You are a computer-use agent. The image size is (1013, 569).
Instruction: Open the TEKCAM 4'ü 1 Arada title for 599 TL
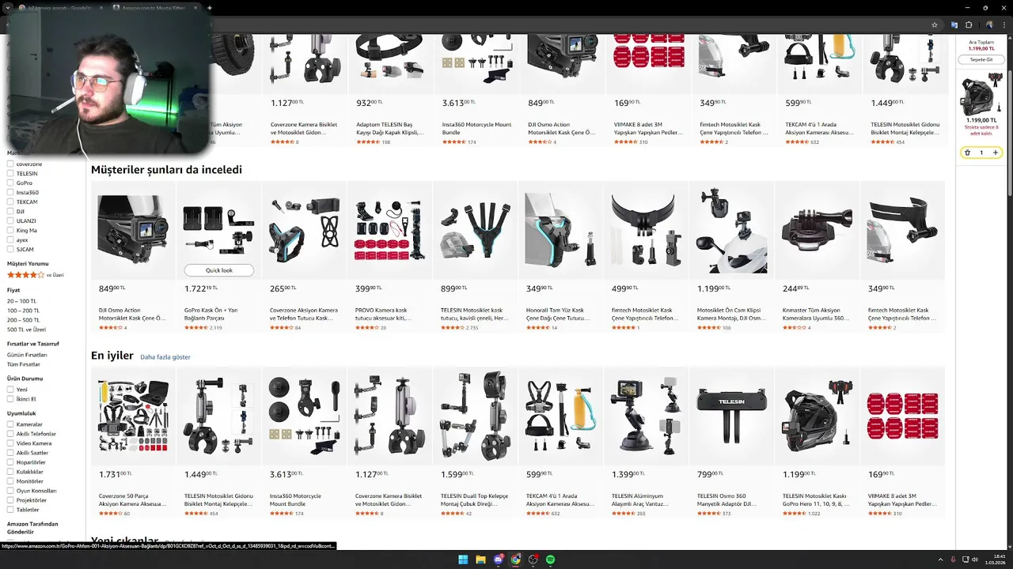(x=560, y=499)
